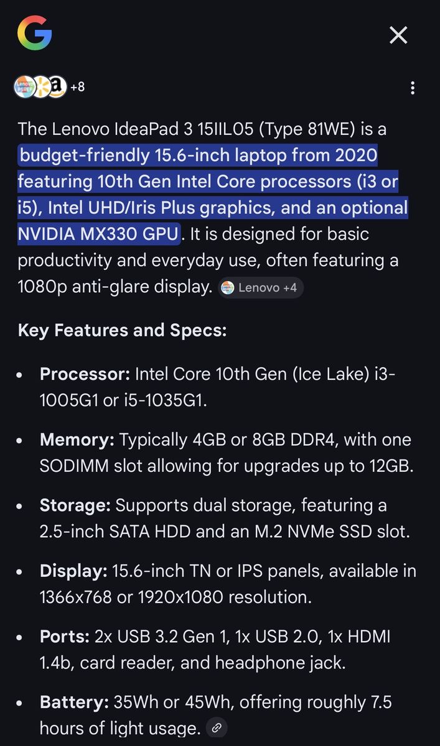Open the three-dot more options menu
This screenshot has width=440, height=746.
point(412,88)
